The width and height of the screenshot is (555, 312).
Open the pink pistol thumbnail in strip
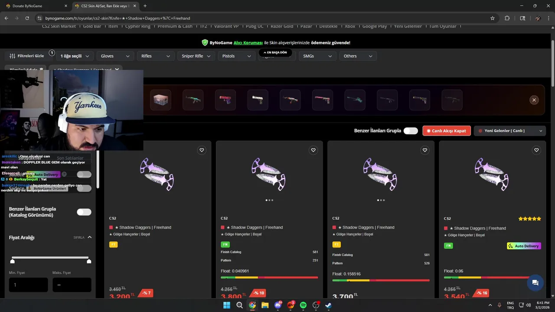[x=225, y=100]
